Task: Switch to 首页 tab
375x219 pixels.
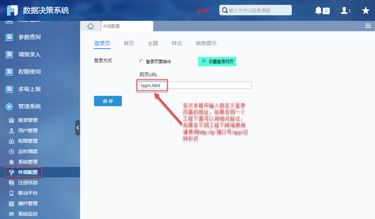Action: coord(129,43)
